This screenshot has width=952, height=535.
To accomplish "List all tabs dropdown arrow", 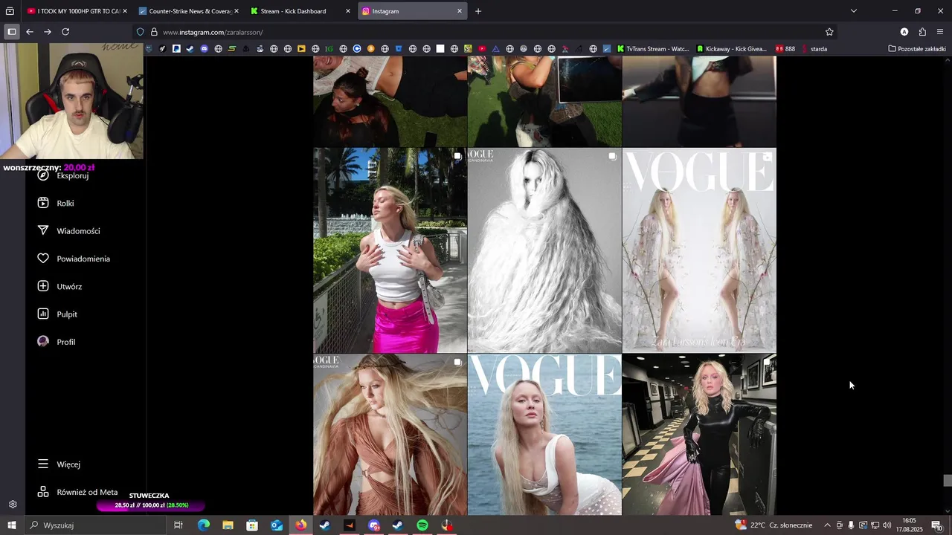I will click(854, 11).
